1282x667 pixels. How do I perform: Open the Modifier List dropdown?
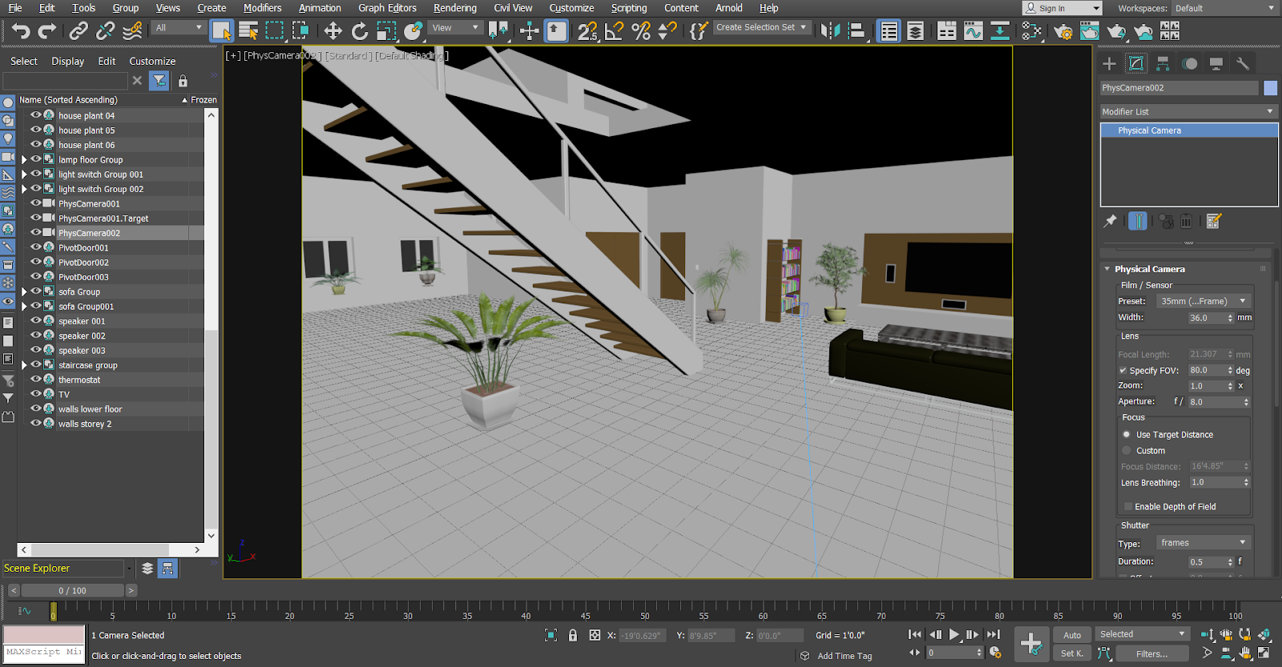(x=1188, y=111)
